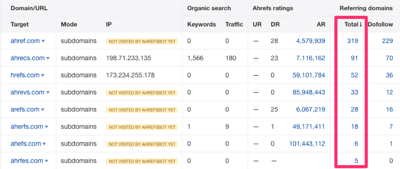Expand the ahrevs.com dropdown arrow
400x169 pixels.
pyautogui.click(x=48, y=92)
